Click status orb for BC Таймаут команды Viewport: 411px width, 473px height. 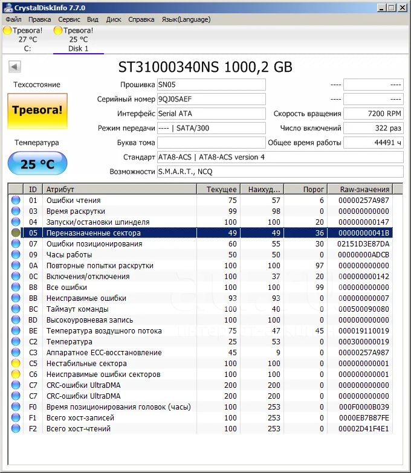16,309
